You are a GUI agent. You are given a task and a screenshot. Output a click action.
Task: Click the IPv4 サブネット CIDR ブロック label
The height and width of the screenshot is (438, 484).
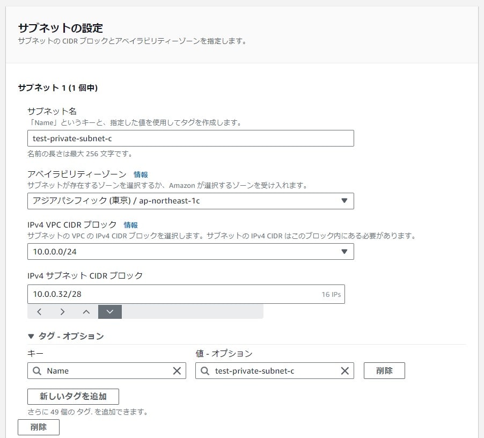point(85,276)
